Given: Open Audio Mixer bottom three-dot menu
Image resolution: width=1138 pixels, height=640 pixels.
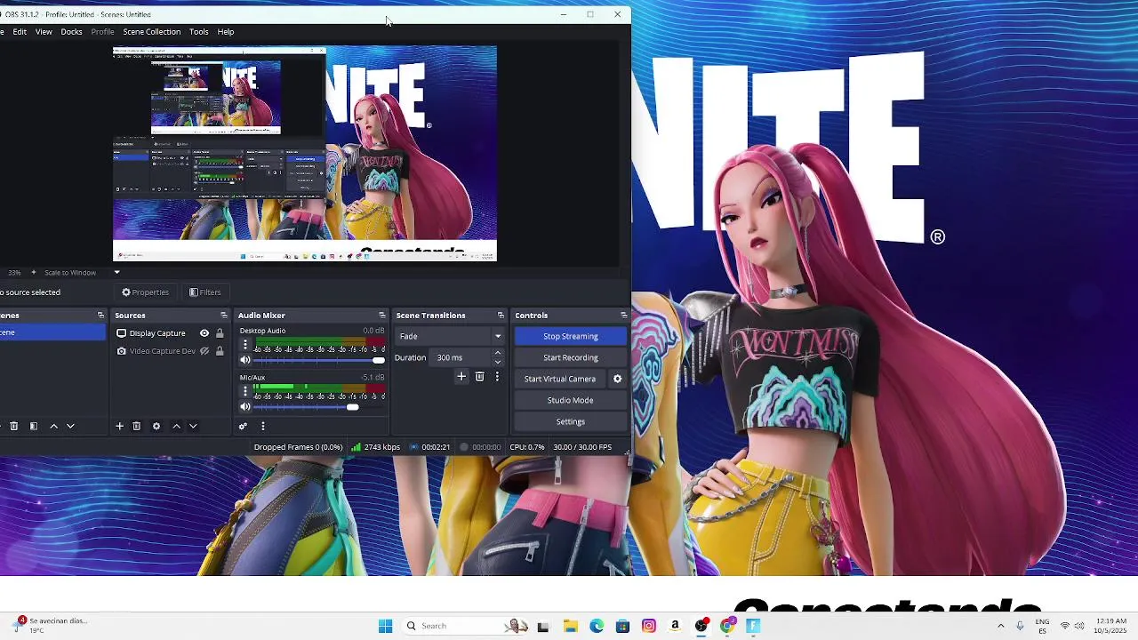Looking at the screenshot, I should click(262, 427).
